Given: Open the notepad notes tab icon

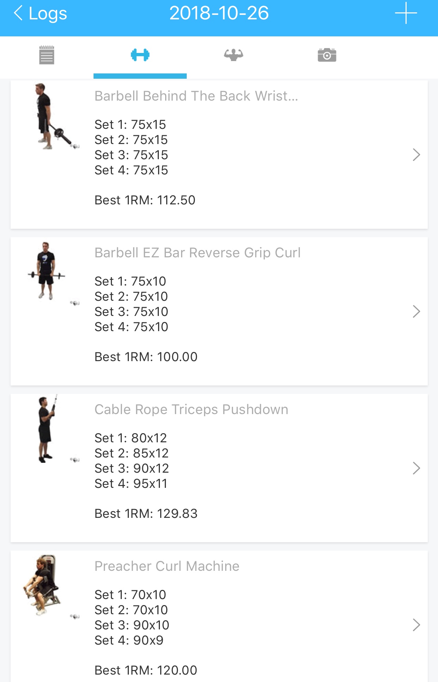Looking at the screenshot, I should pyautogui.click(x=47, y=55).
